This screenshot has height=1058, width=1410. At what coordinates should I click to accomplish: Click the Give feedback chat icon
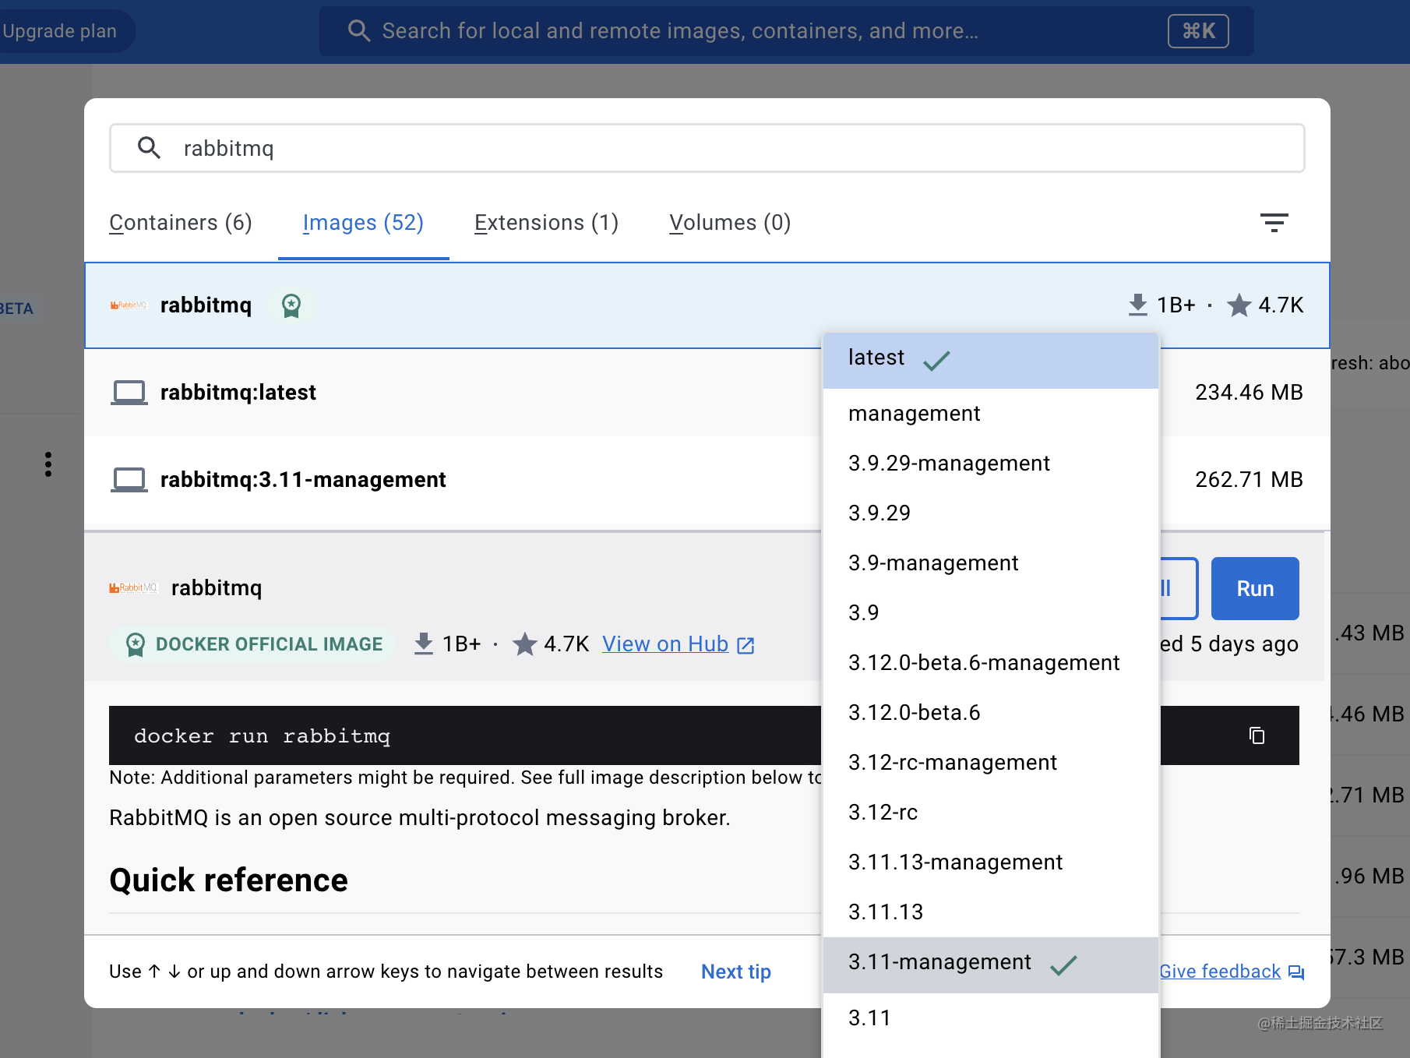pos(1295,972)
